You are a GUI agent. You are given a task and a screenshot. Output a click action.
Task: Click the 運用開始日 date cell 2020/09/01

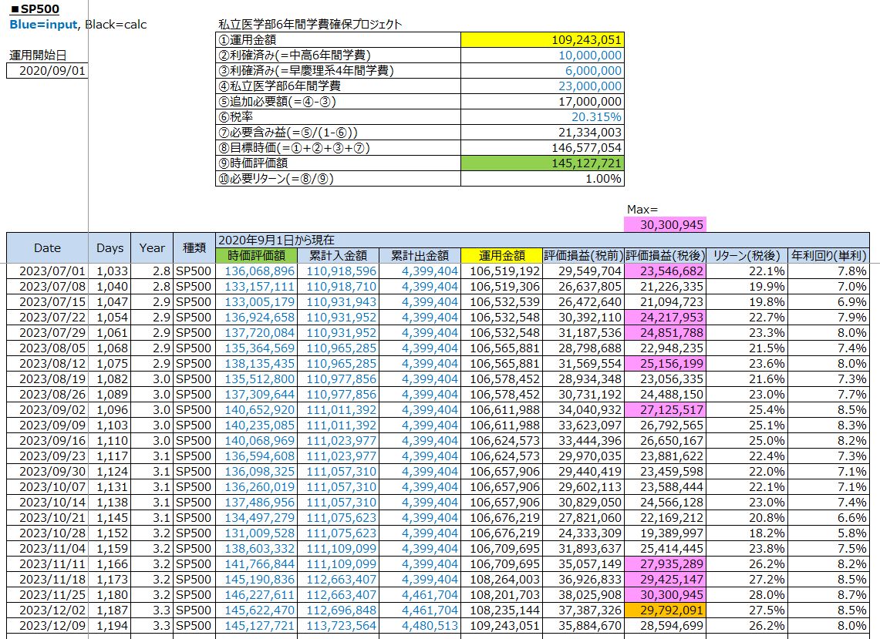[47, 71]
